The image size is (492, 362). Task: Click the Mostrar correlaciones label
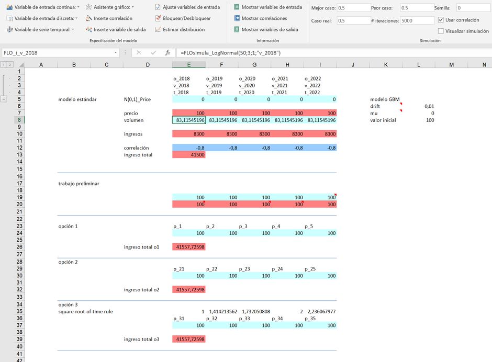(264, 18)
